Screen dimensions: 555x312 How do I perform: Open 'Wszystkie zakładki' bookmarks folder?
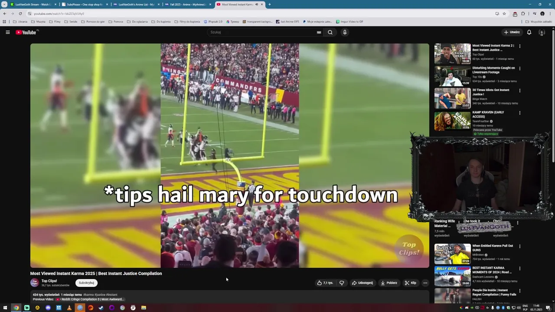539,21
